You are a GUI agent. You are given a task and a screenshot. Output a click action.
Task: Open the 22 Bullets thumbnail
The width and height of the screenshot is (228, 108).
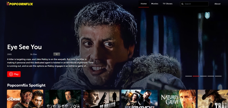101,99
